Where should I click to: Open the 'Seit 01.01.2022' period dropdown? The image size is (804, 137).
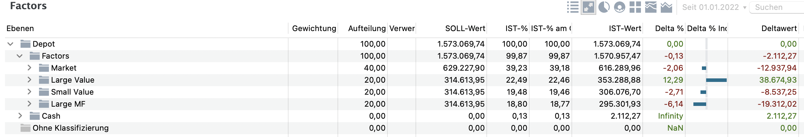(713, 7)
